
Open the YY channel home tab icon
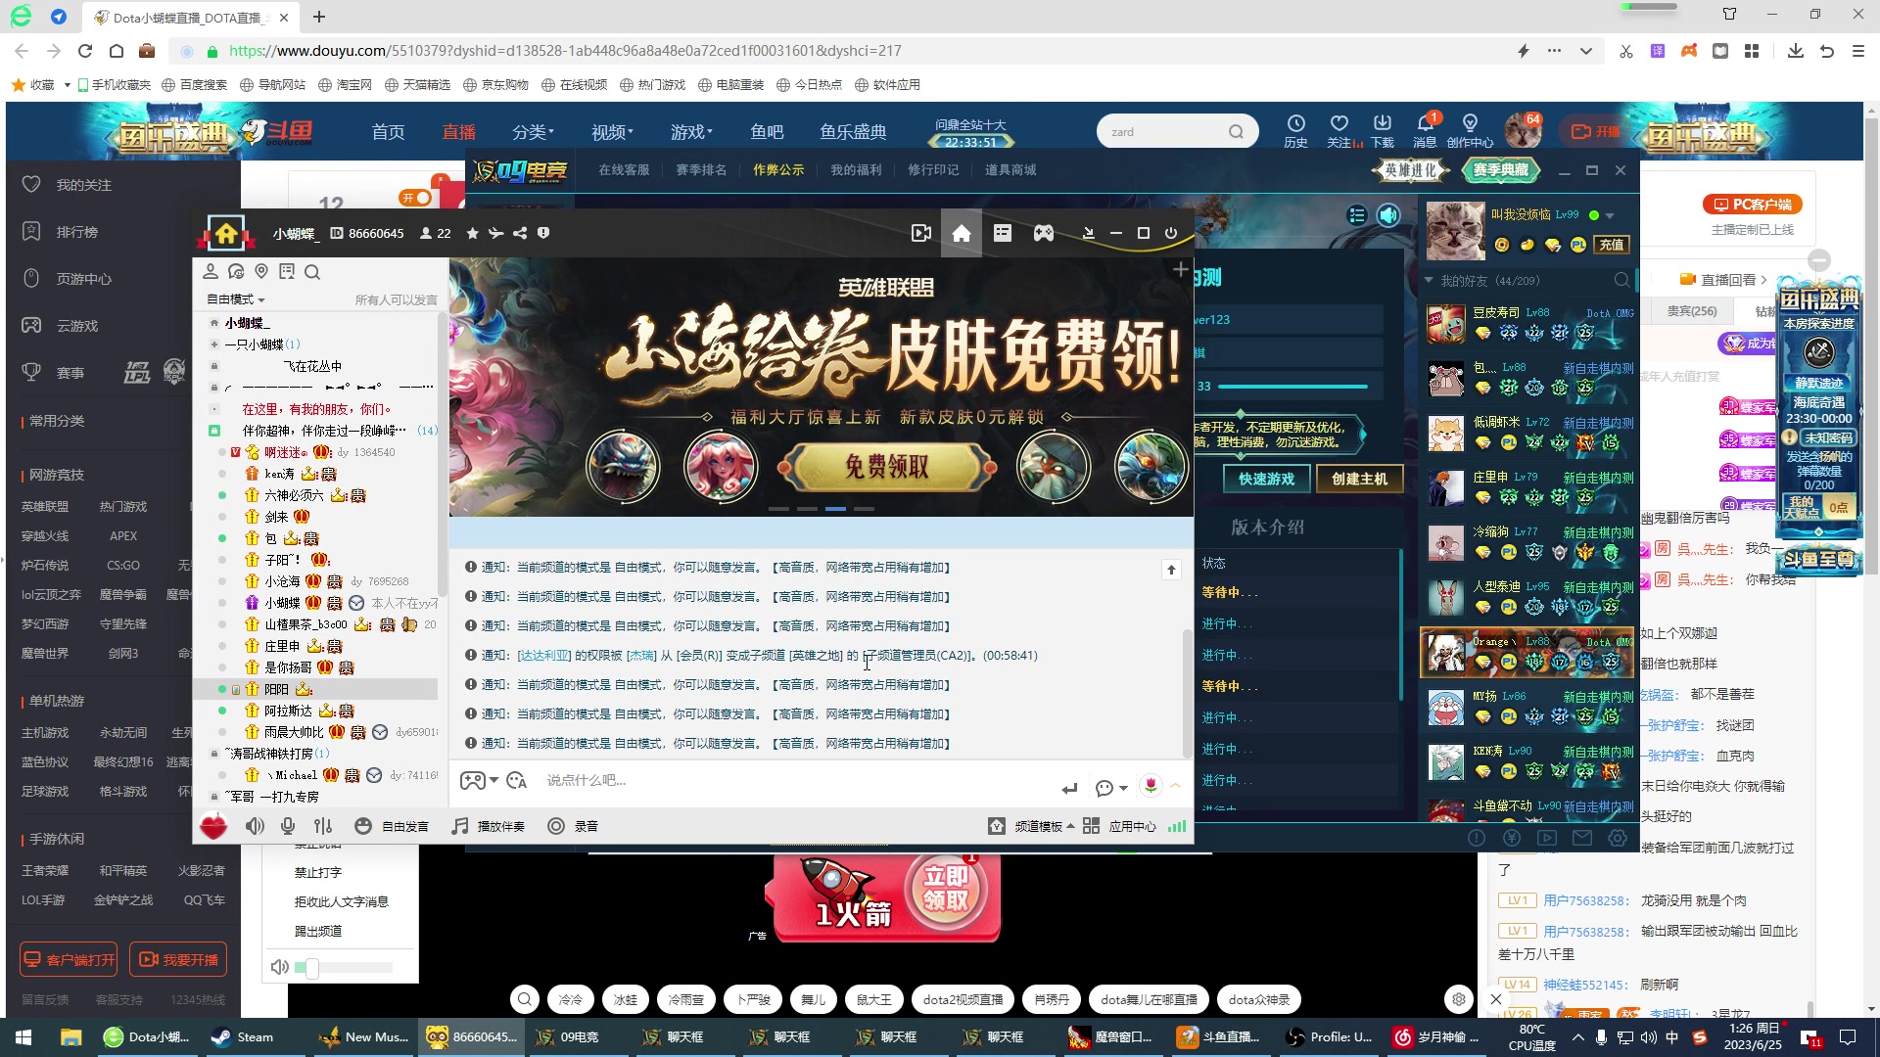click(x=962, y=233)
